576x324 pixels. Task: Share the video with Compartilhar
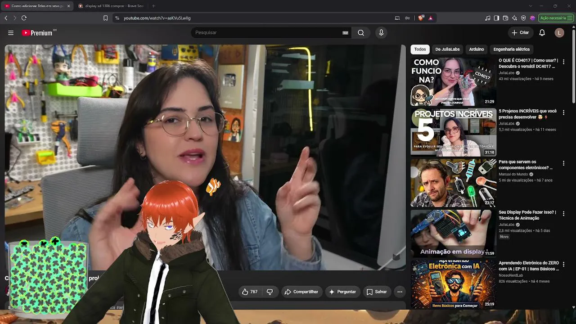click(301, 292)
